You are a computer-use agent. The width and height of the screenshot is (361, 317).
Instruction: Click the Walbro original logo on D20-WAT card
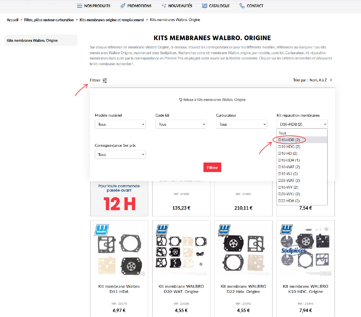pos(162,230)
